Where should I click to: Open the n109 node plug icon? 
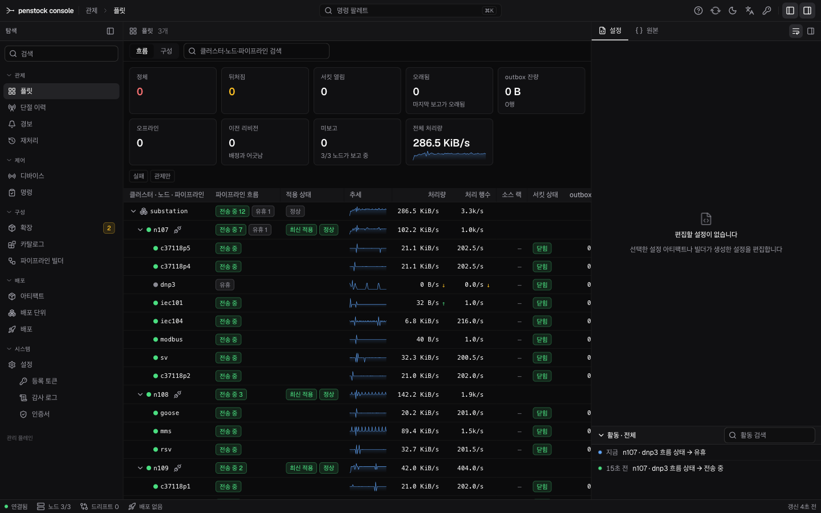pyautogui.click(x=178, y=468)
